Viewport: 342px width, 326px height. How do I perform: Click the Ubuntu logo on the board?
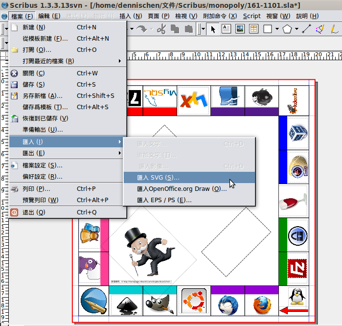pos(194,302)
